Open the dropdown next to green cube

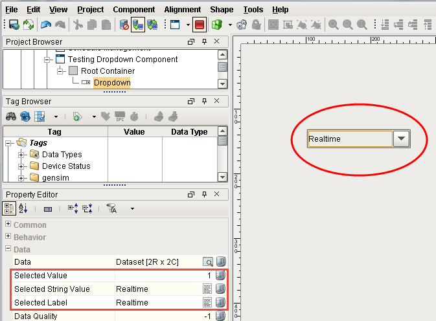click(230, 25)
